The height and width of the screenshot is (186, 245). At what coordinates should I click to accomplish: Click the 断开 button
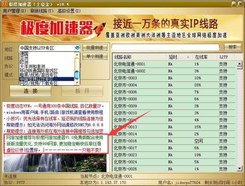(x=82, y=91)
